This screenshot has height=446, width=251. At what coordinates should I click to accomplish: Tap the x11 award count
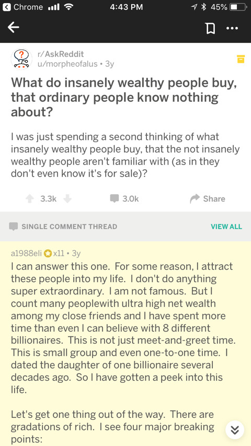(58, 253)
